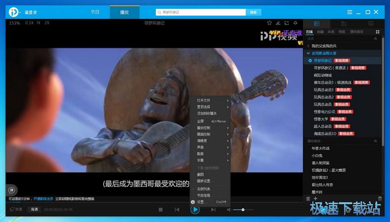The image size is (390, 222).
Task: Skip to next episode
Action: pyautogui.click(x=213, y=210)
